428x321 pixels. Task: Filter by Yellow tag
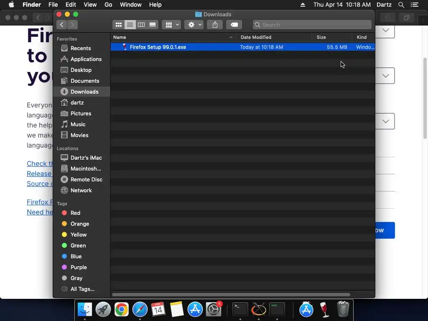click(x=82, y=235)
